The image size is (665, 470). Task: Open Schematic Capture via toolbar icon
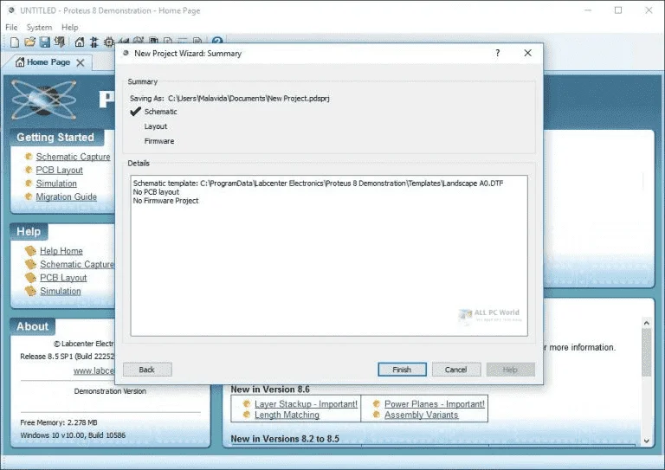94,42
